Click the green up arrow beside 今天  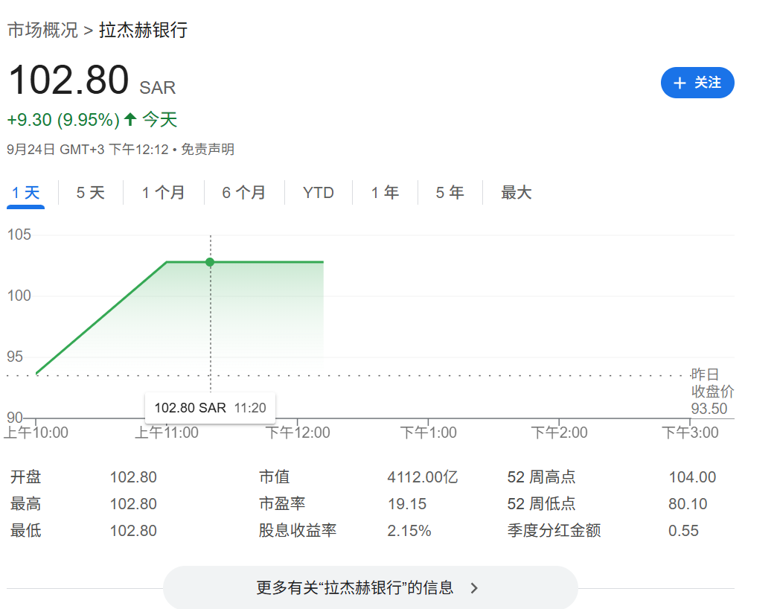point(131,119)
